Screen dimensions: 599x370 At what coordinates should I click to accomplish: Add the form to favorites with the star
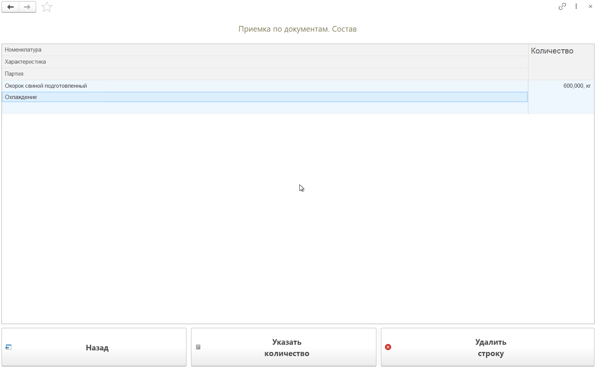tap(47, 7)
